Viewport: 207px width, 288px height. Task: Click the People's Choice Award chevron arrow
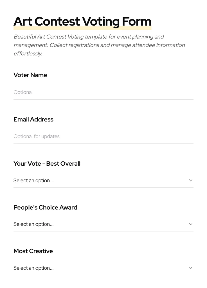coord(191,224)
